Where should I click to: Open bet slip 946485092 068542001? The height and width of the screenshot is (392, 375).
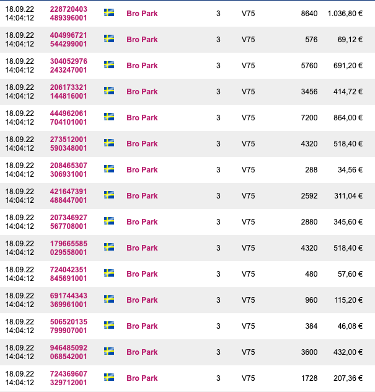tap(68, 352)
